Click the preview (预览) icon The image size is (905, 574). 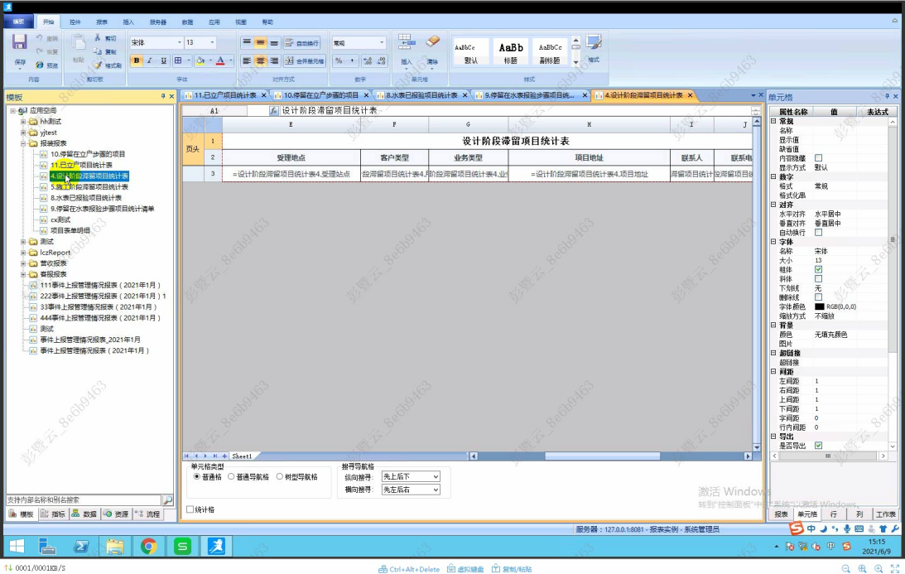[41, 65]
